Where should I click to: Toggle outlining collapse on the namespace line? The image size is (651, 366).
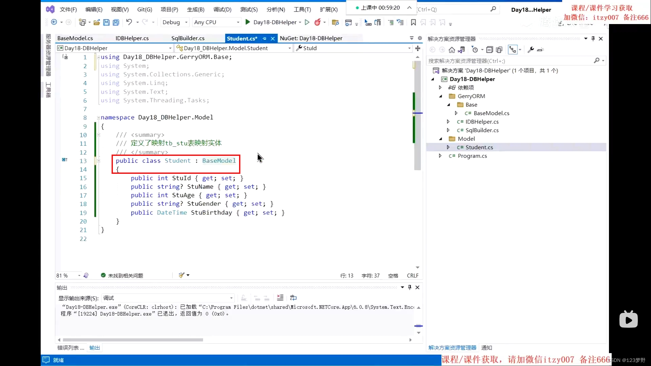pyautogui.click(x=99, y=118)
